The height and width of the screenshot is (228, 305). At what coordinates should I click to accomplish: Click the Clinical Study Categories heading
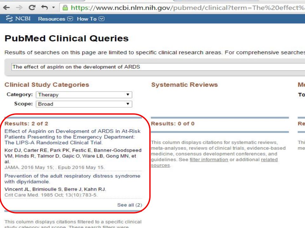[47, 85]
